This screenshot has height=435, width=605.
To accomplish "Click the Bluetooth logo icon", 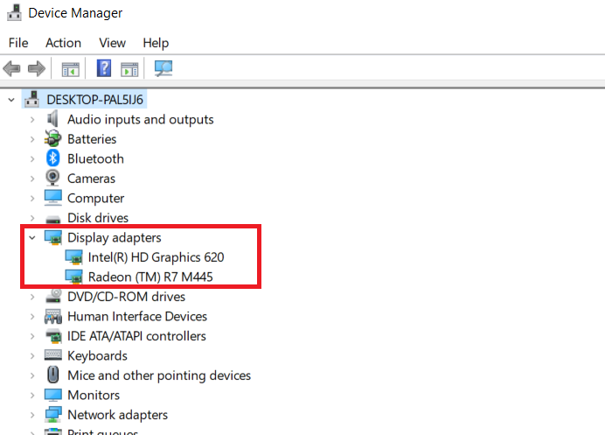I will pyautogui.click(x=52, y=158).
